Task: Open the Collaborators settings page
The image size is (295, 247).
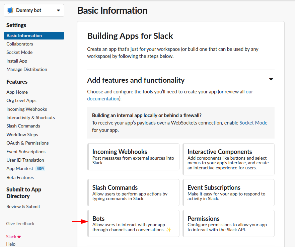Action: [20, 44]
